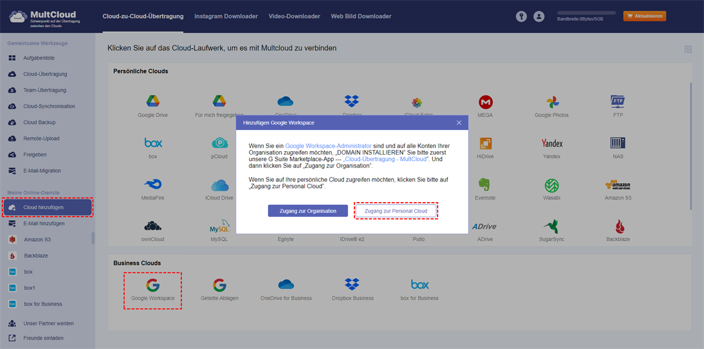Open the Google Drive cloud icon
Image resolution: width=704 pixels, height=349 pixels.
pyautogui.click(x=153, y=102)
